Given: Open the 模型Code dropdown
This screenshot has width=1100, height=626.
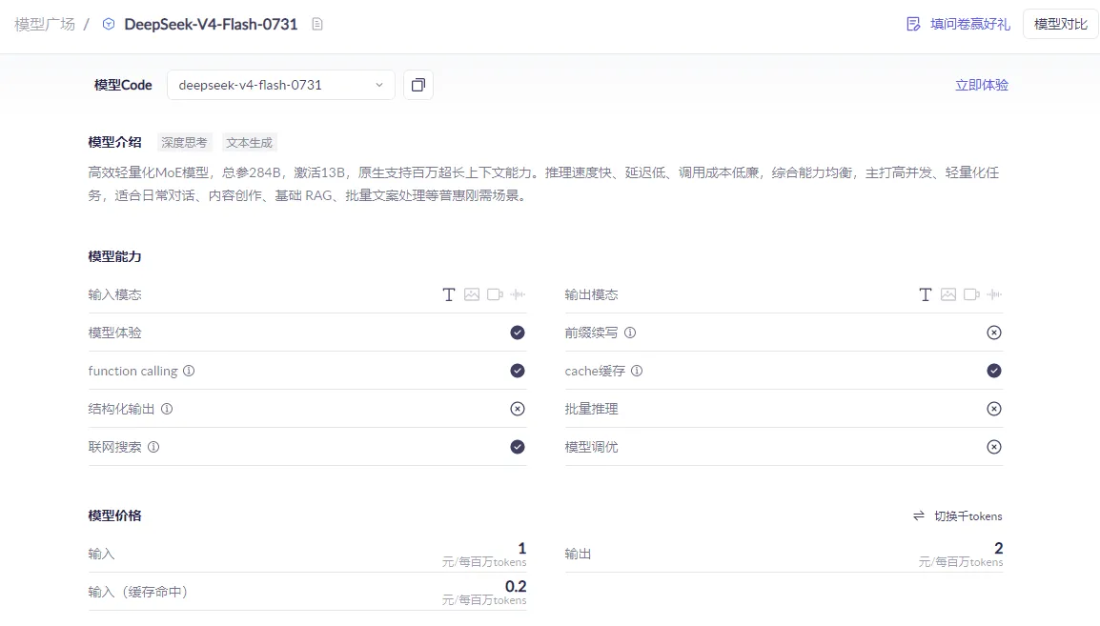Looking at the screenshot, I should pos(280,85).
